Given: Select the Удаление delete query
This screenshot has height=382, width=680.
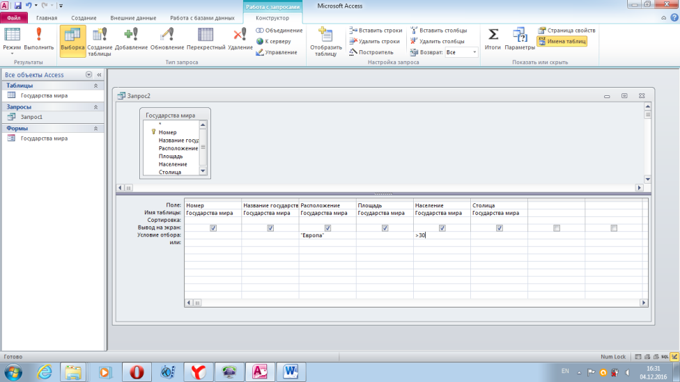Looking at the screenshot, I should (240, 40).
